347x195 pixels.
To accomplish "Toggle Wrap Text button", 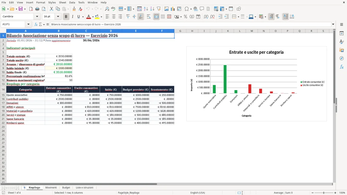I will point(149,17).
